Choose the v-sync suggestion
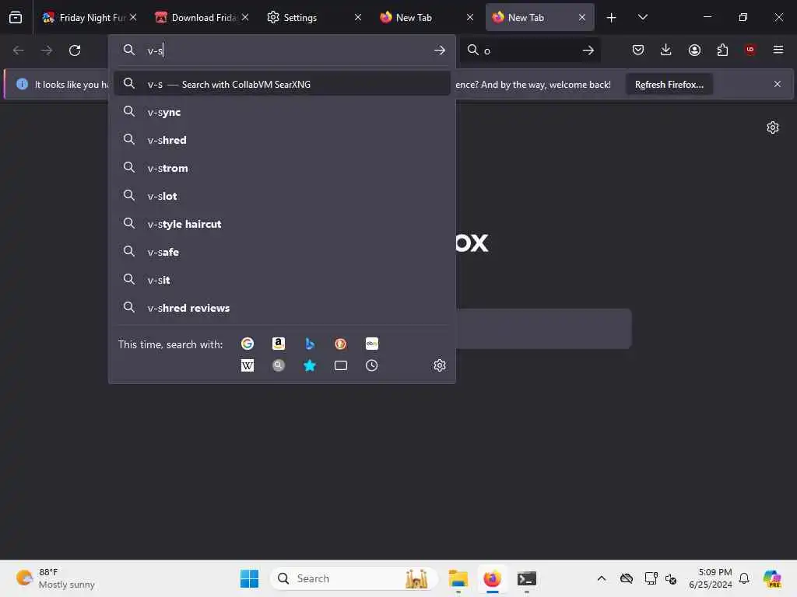The width and height of the screenshot is (797, 597). click(x=282, y=112)
